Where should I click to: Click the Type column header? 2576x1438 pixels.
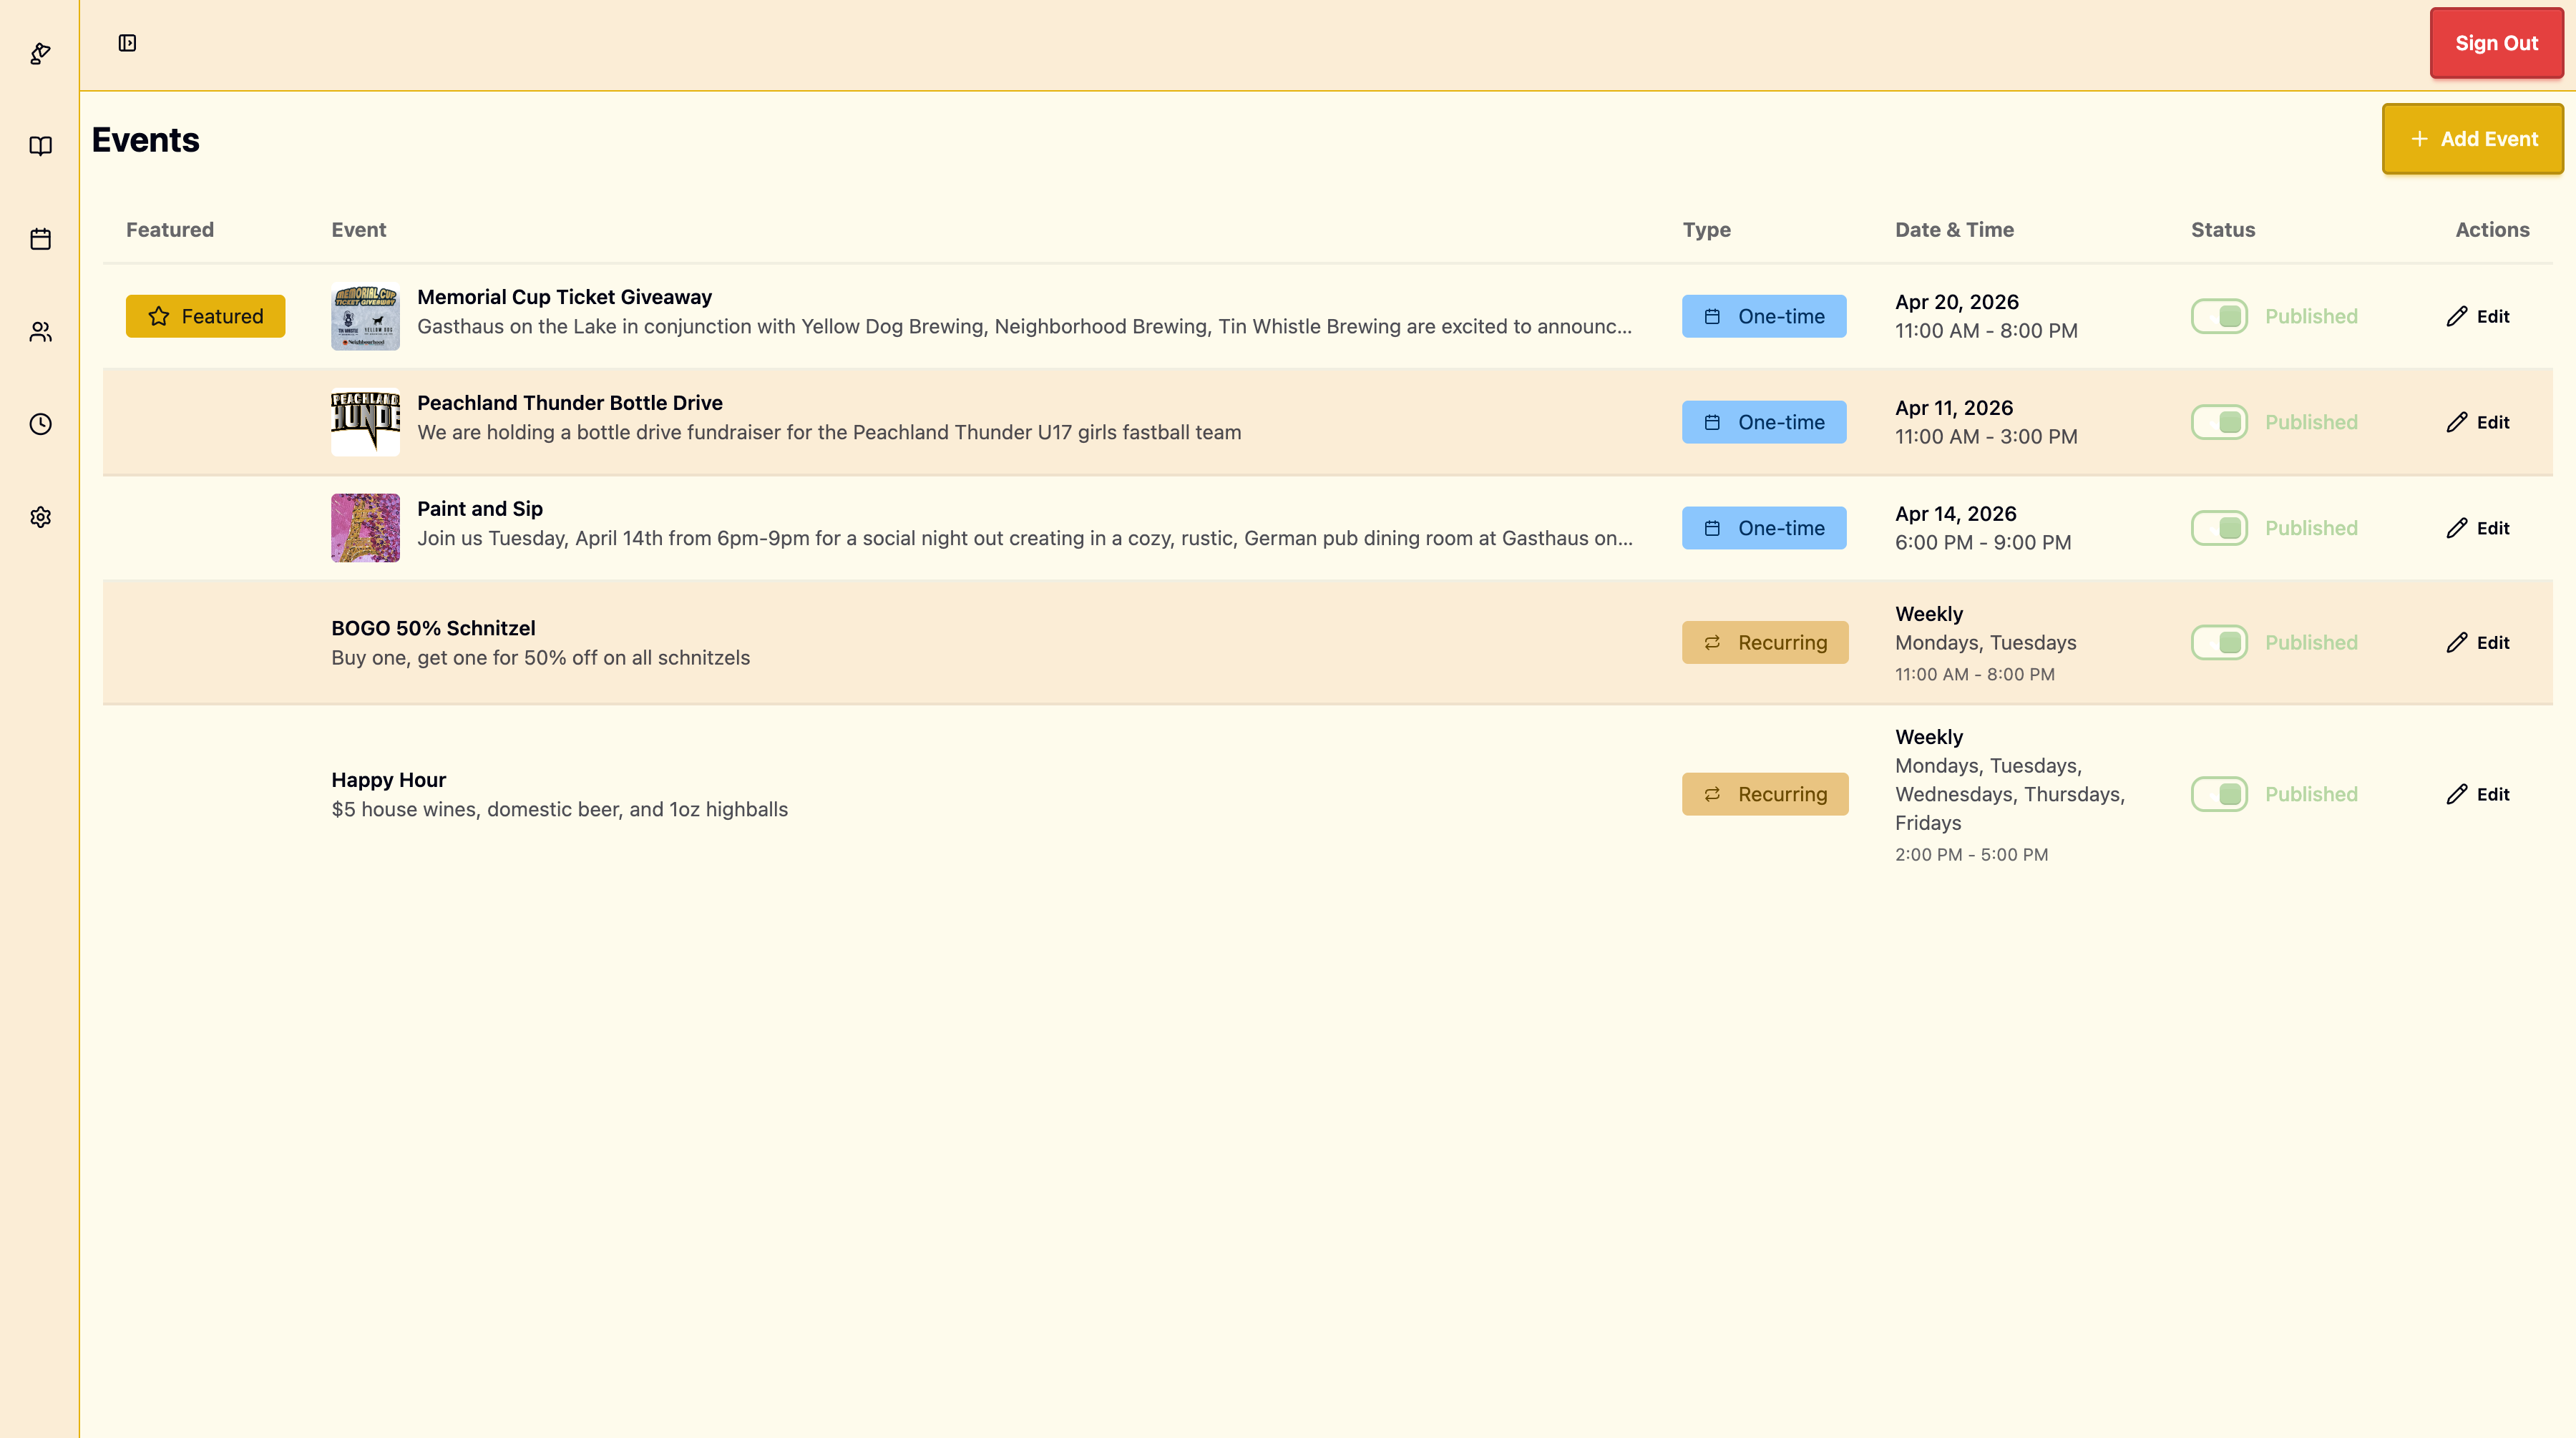(x=1707, y=229)
